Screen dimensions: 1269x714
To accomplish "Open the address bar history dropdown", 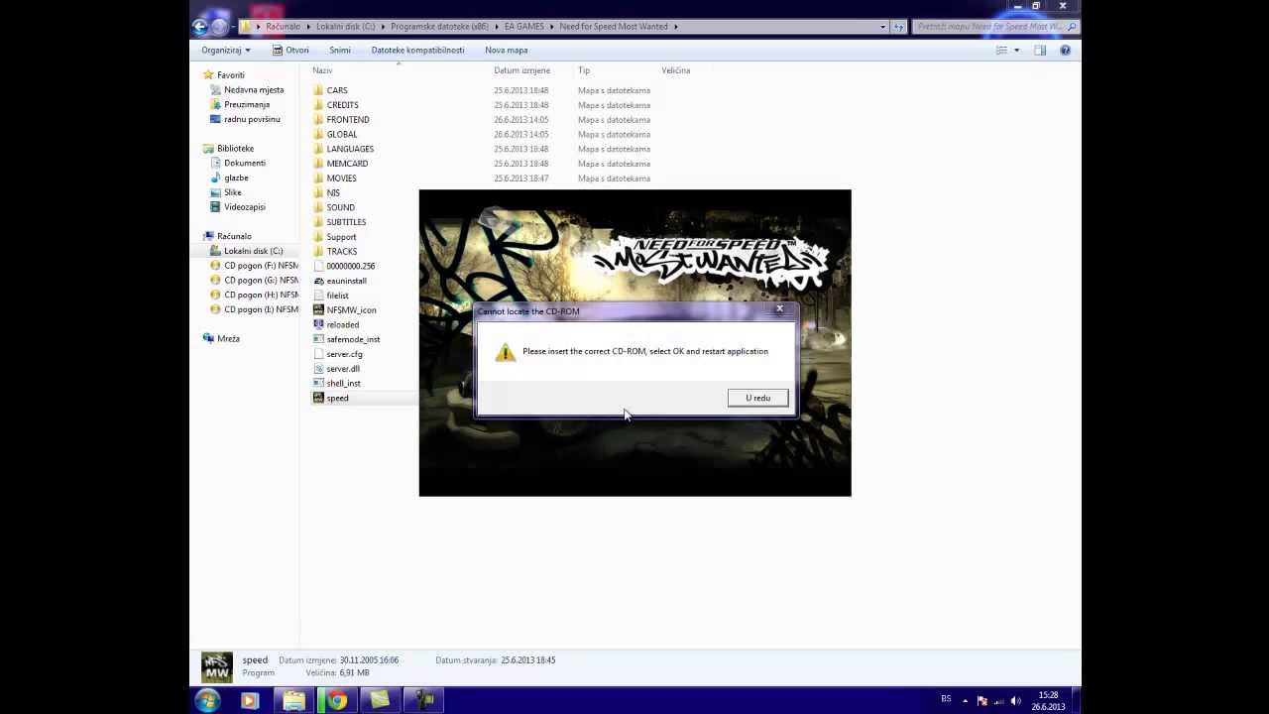I will (x=882, y=27).
